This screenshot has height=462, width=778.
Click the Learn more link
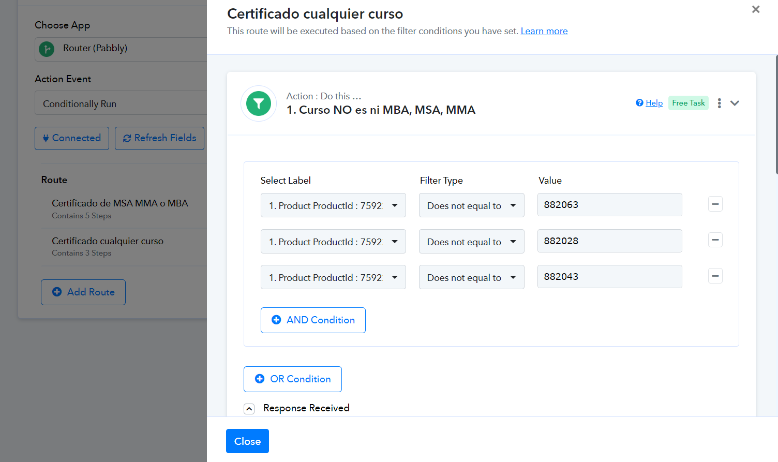click(544, 31)
